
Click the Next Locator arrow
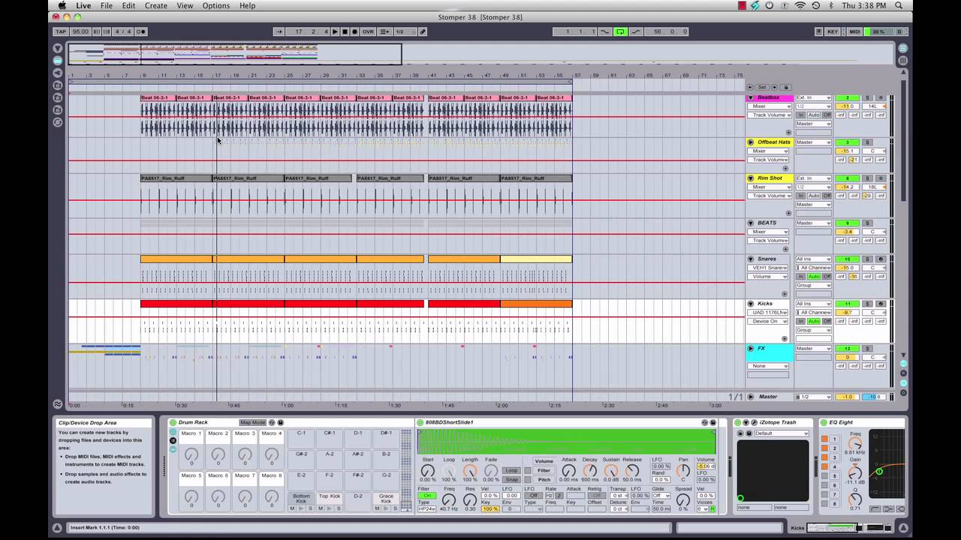[774, 87]
